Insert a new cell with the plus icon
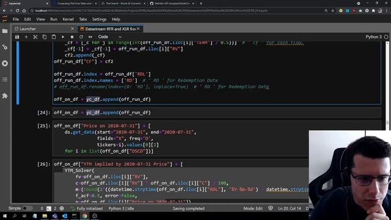The width and height of the screenshot is (391, 220). click(26, 37)
